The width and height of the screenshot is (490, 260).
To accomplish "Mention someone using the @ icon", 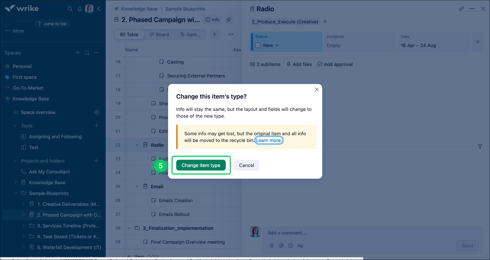I will pos(281,245).
